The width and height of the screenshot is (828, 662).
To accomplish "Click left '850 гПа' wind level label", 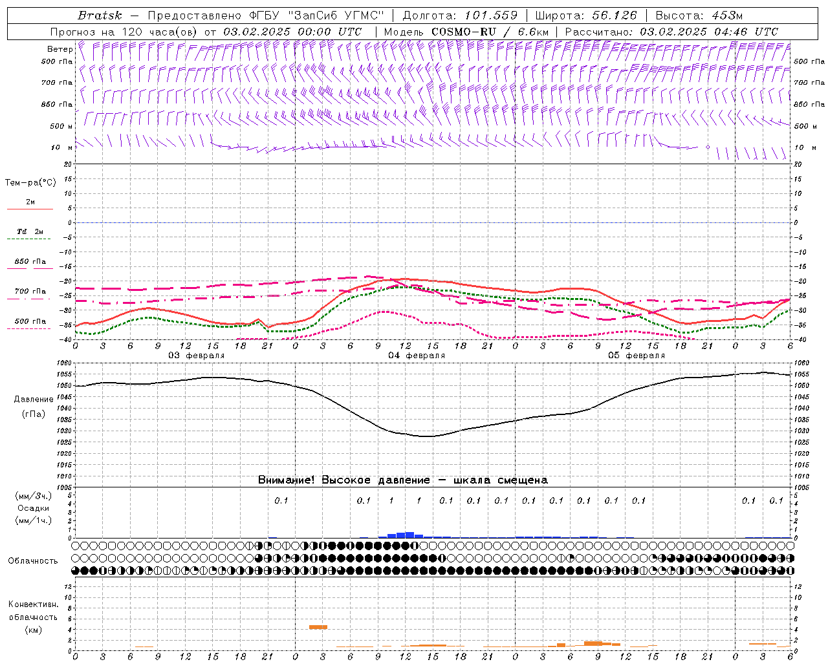I will tap(57, 104).
